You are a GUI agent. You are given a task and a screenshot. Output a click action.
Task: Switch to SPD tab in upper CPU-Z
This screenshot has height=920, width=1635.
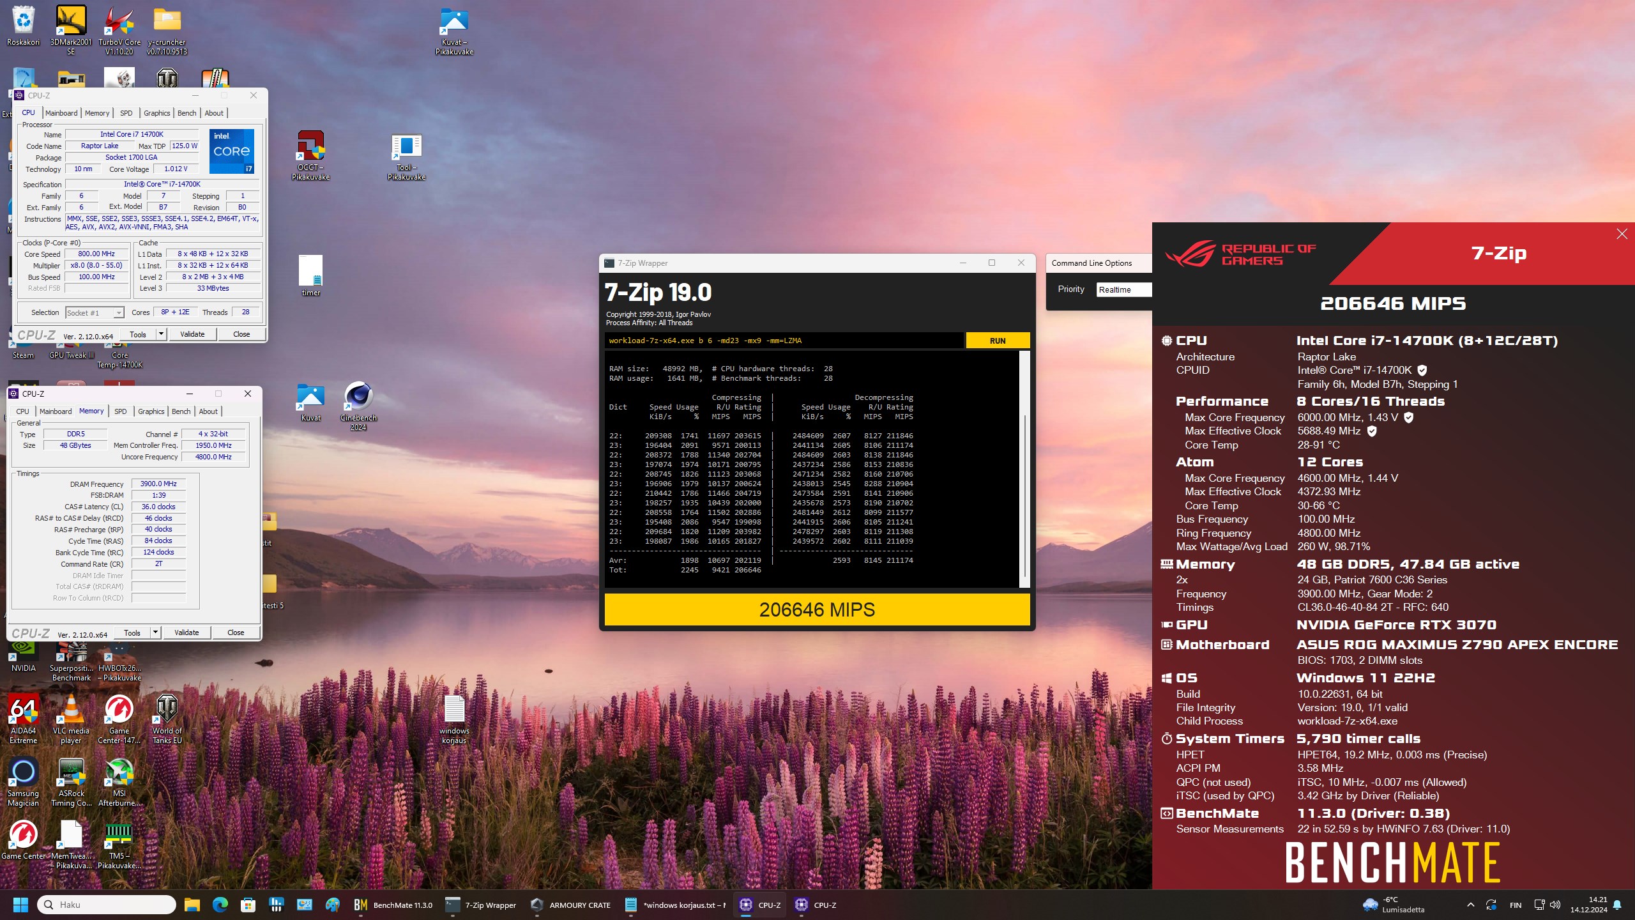coord(126,113)
